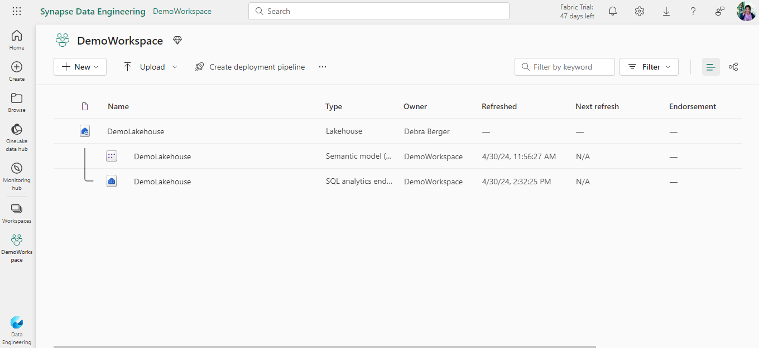Click the Synapse Data Engineering link
Screen dimensions: 759x348
[93, 11]
